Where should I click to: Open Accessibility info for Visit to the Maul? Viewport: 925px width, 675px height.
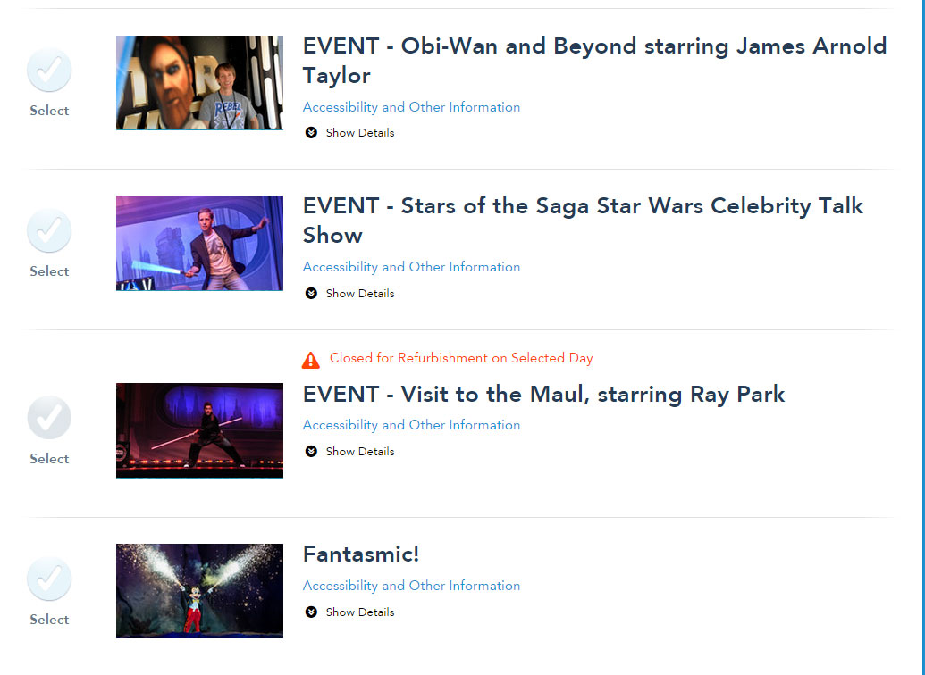pos(411,425)
